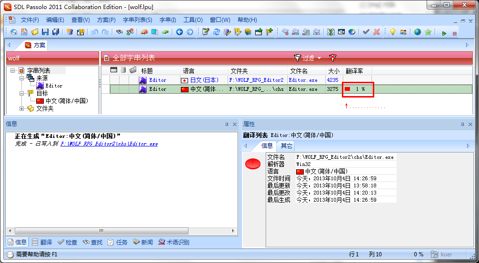Click the light bulb toolbar icon
Viewport: 479px width, 263px height.
392,32
